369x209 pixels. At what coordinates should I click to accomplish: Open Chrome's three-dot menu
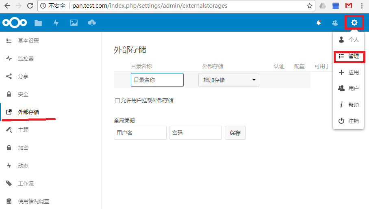[x=362, y=6]
